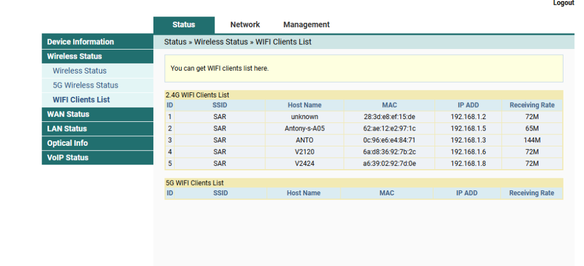The height and width of the screenshot is (266, 584).
Task: Open Optical Info in sidebar
Action: click(x=68, y=143)
